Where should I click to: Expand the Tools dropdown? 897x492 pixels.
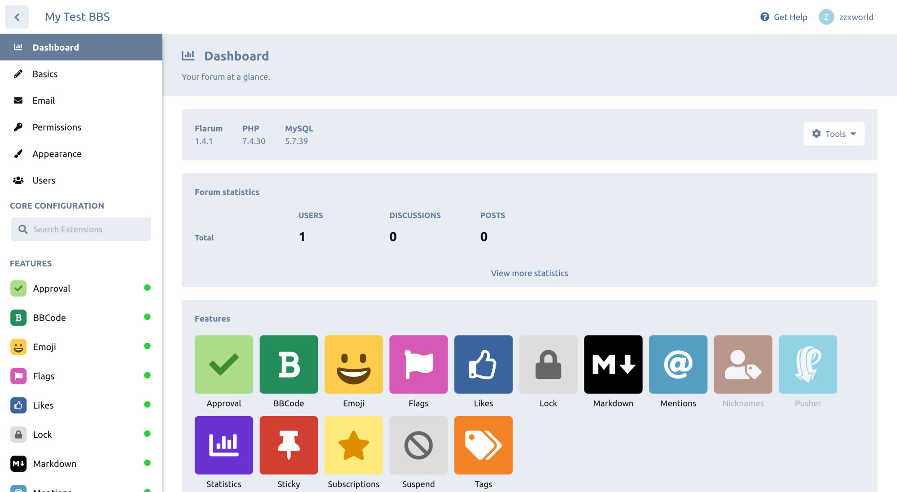833,134
